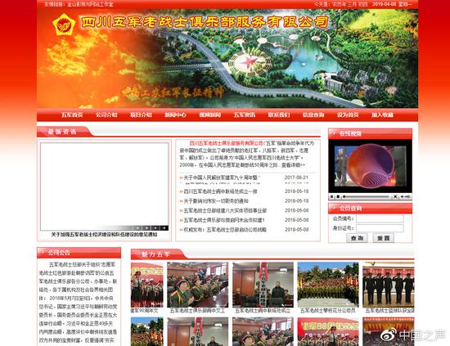Open 五军老战士俱乐部阆中文工 photo thumbnail
This screenshot has width=450, height=346.
(x=198, y=285)
